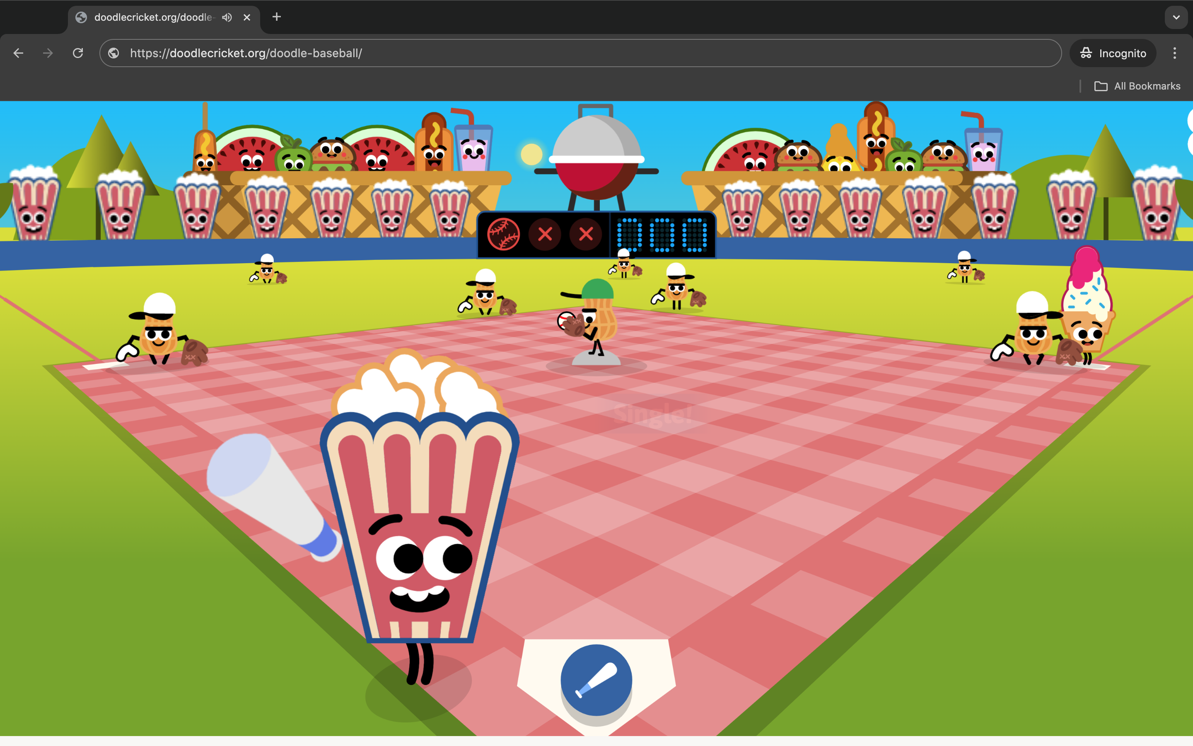Open a new tab with plus icon
Image resolution: width=1193 pixels, height=746 pixels.
277,17
